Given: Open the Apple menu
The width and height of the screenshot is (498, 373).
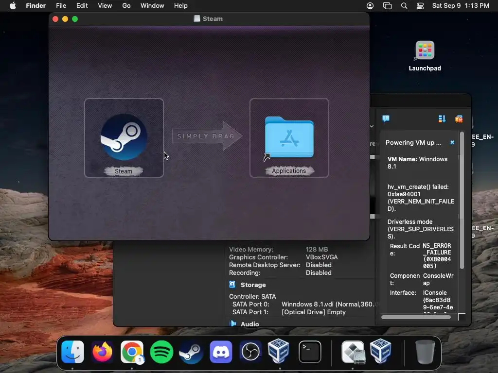Looking at the screenshot, I should tap(13, 6).
